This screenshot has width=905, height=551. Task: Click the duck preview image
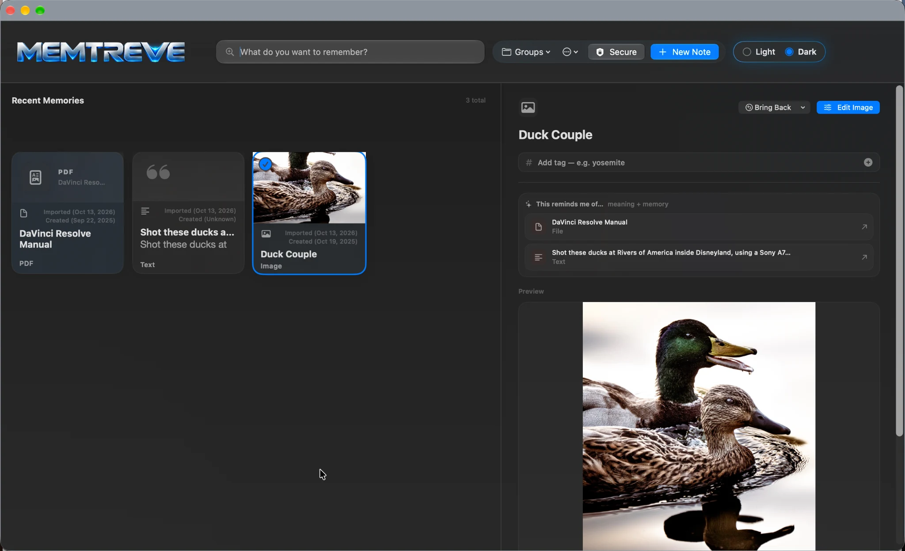[699, 426]
